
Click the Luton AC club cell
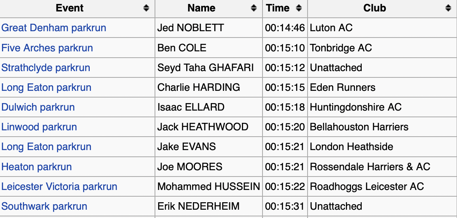click(331, 28)
